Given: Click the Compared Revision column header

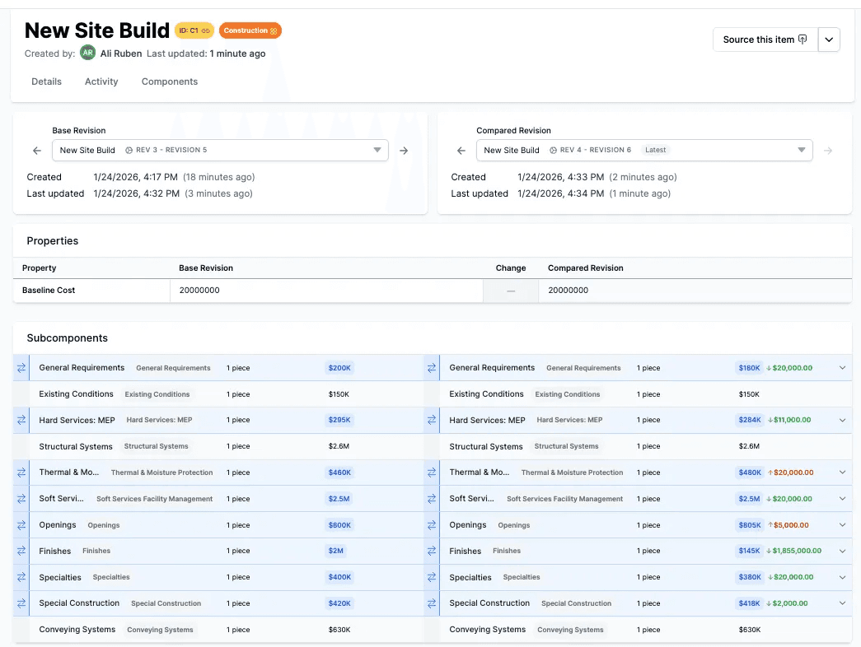Looking at the screenshot, I should click(585, 268).
